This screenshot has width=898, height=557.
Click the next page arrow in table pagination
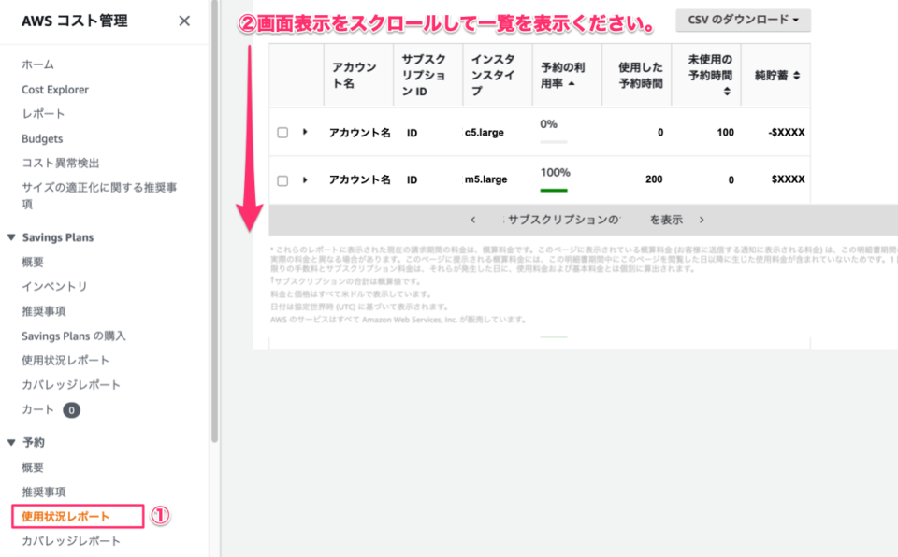pos(702,220)
